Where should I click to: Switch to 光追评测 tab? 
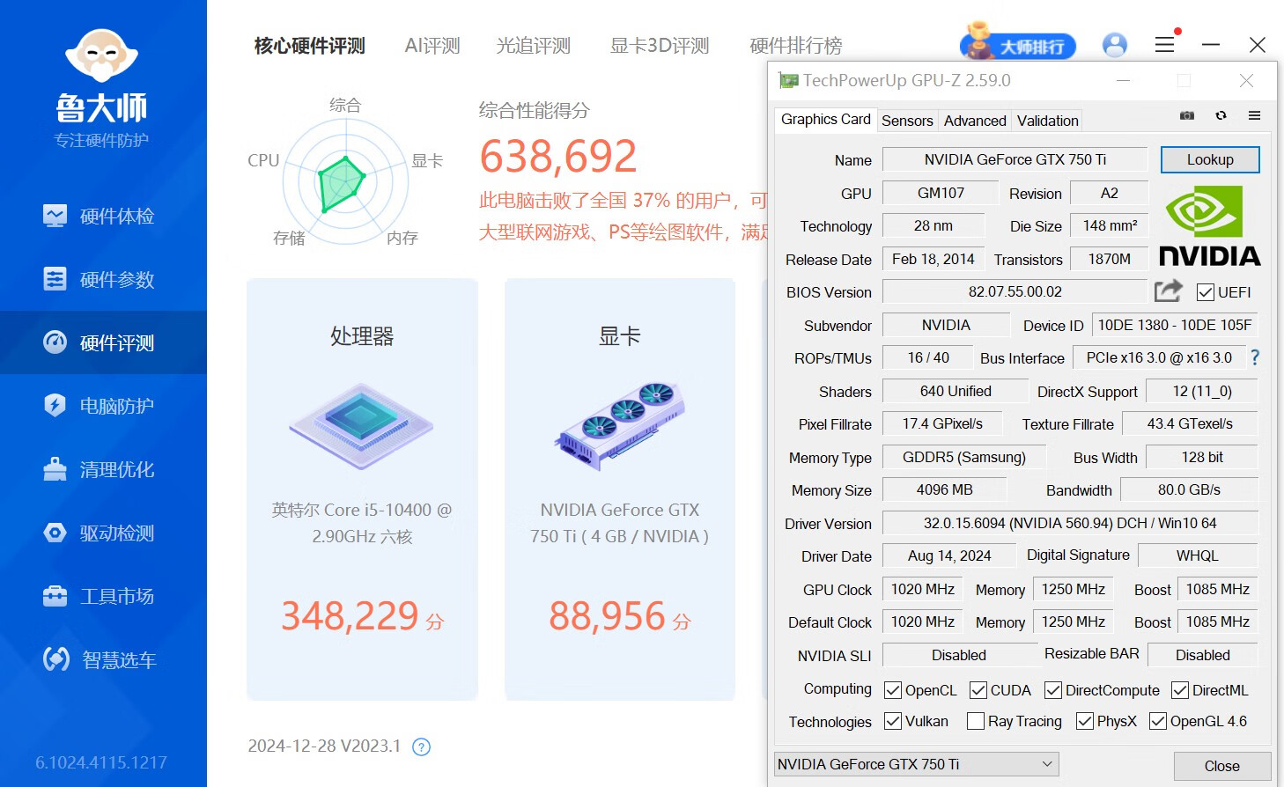[x=534, y=46]
